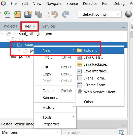
Task: Click the New File toolbar icon
Action: 7,14
